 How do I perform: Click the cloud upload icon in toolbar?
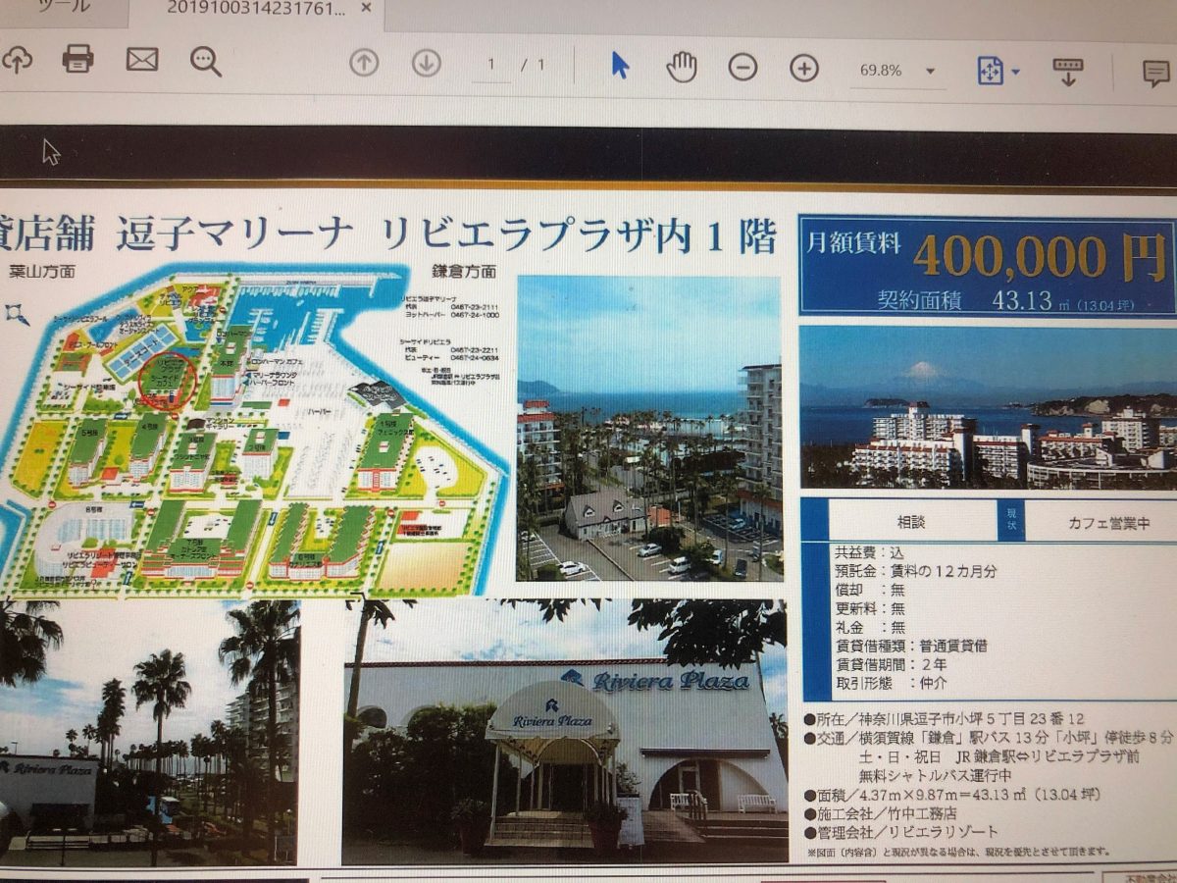(x=17, y=61)
